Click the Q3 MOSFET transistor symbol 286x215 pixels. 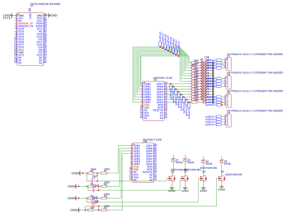(x=221, y=178)
